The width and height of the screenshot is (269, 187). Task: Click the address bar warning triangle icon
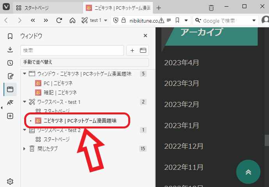coord(161,21)
